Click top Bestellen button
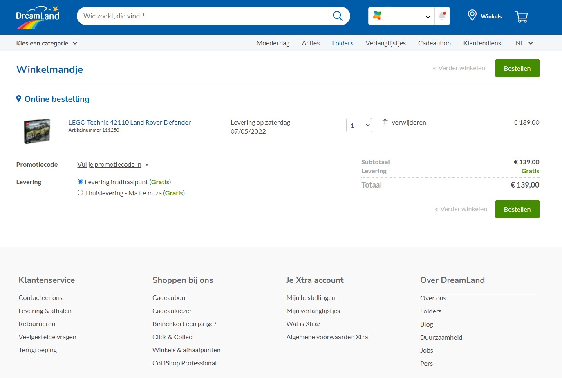The image size is (562, 378). (x=517, y=68)
